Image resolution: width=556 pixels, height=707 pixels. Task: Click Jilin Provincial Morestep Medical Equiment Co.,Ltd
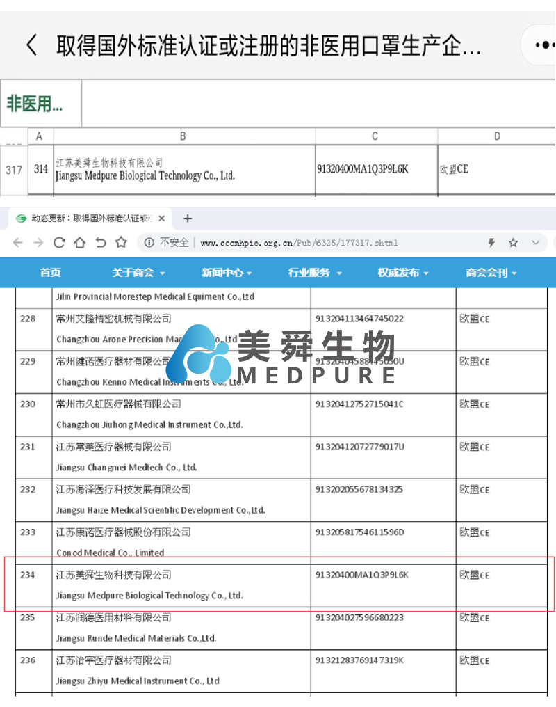155,296
